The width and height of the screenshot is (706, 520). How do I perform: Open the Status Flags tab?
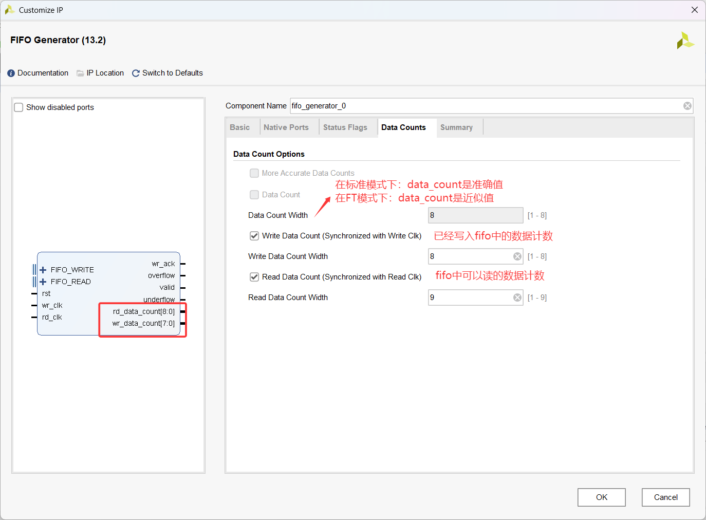click(345, 127)
